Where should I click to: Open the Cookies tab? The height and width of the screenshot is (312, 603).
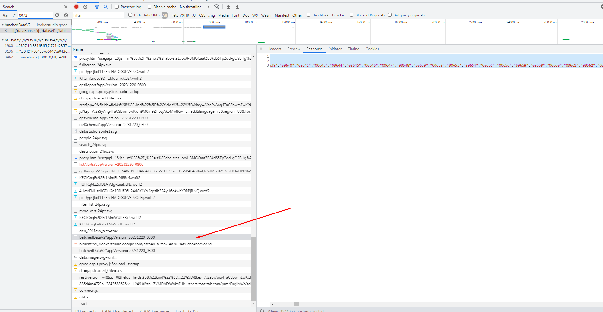click(x=372, y=49)
